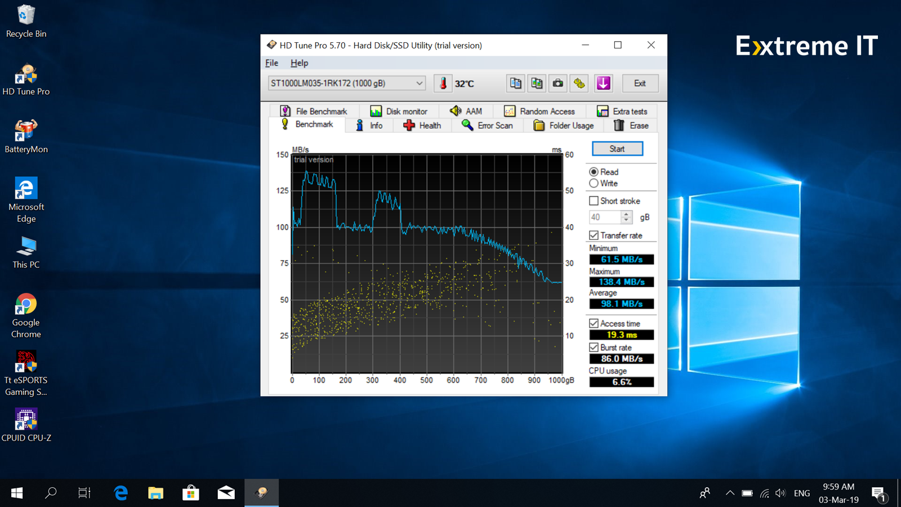Viewport: 901px width, 507px height.
Task: Open taskbar search magnifier
Action: (x=51, y=493)
